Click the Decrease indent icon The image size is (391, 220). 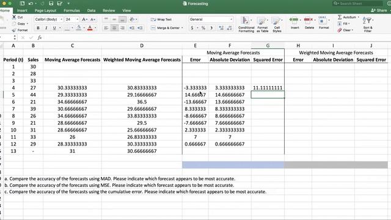pyautogui.click(x=132, y=28)
